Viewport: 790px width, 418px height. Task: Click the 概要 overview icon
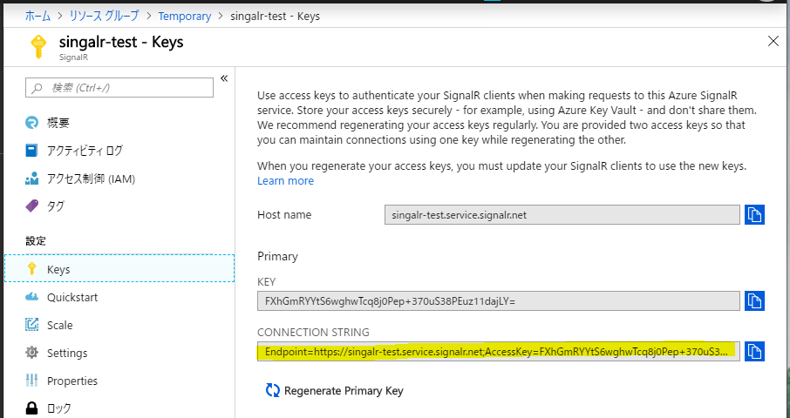pos(31,122)
